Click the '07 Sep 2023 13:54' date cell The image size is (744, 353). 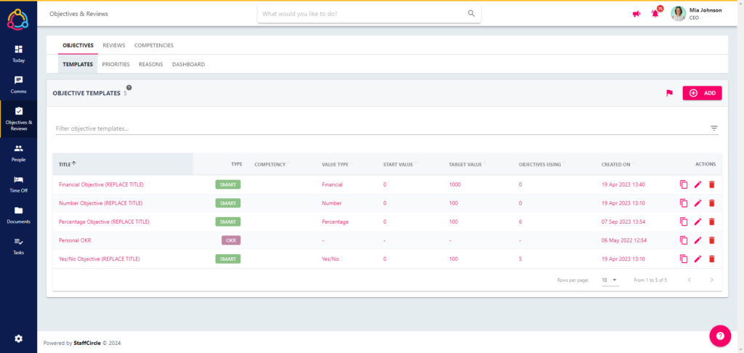(x=623, y=222)
